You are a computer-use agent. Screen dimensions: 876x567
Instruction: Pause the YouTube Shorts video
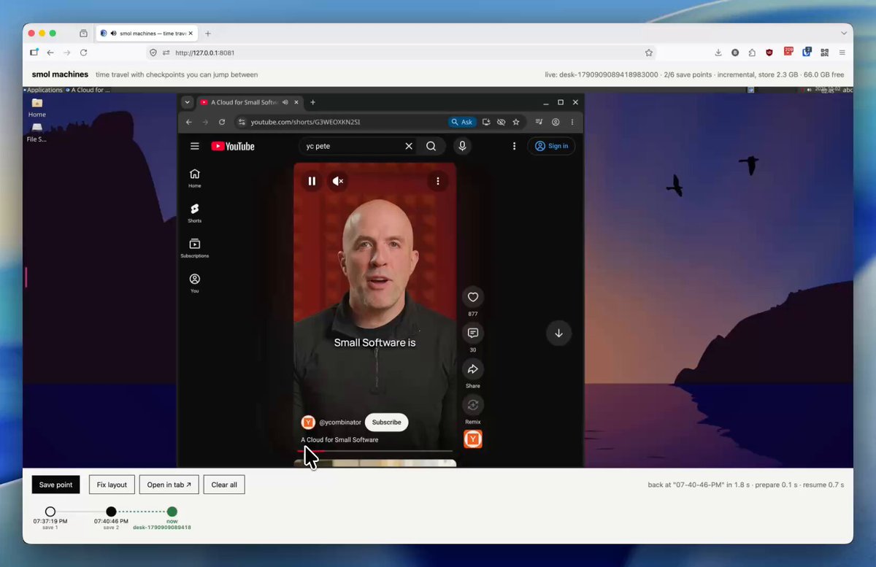pos(312,181)
